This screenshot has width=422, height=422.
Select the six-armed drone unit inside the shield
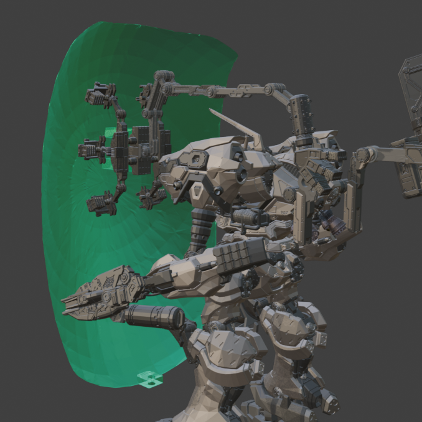click(125, 149)
